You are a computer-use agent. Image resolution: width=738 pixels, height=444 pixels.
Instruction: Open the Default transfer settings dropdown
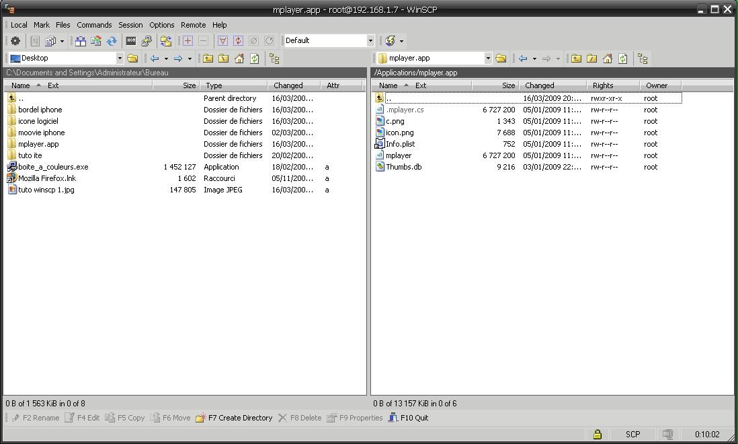tap(370, 40)
